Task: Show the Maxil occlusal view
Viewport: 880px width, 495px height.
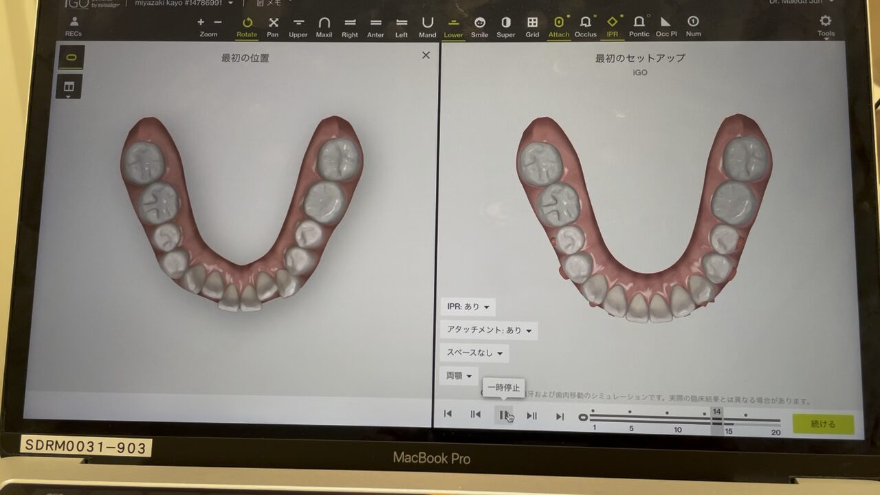Action: tap(324, 27)
